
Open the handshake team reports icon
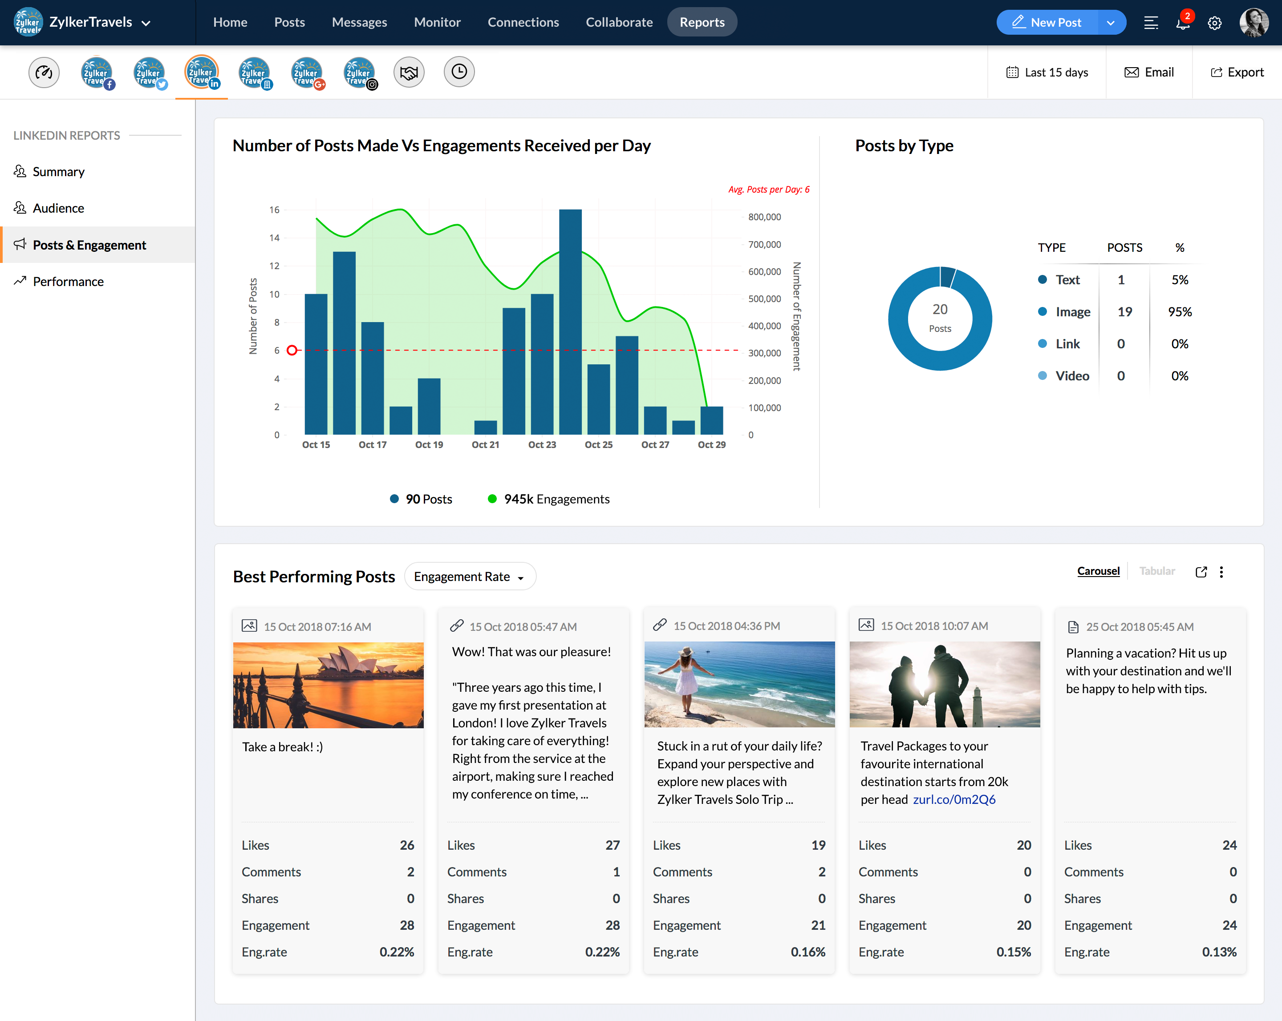click(409, 73)
